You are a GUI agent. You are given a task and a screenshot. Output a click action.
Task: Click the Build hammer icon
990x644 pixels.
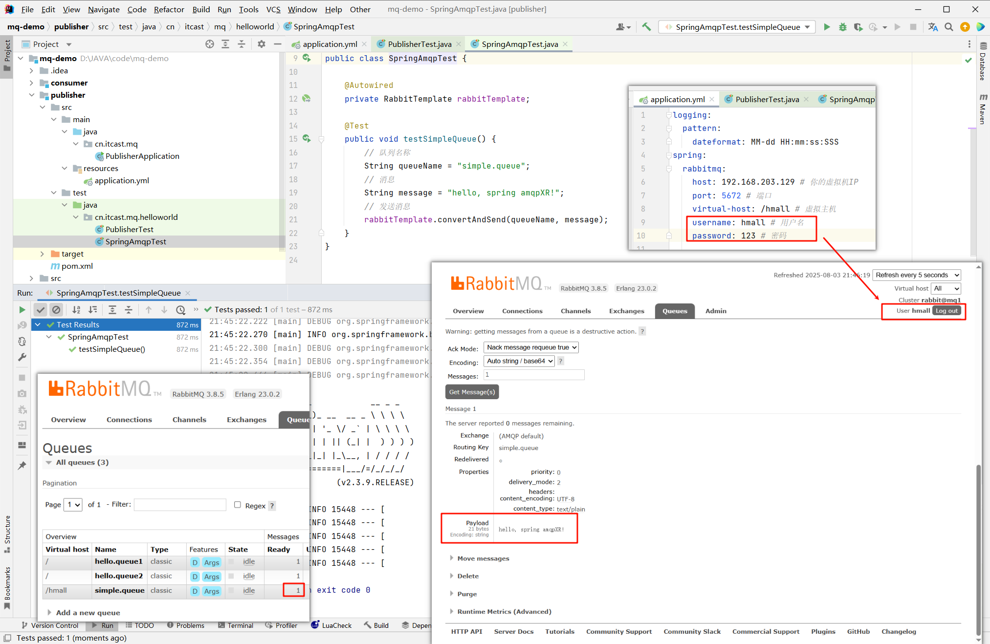pos(646,27)
